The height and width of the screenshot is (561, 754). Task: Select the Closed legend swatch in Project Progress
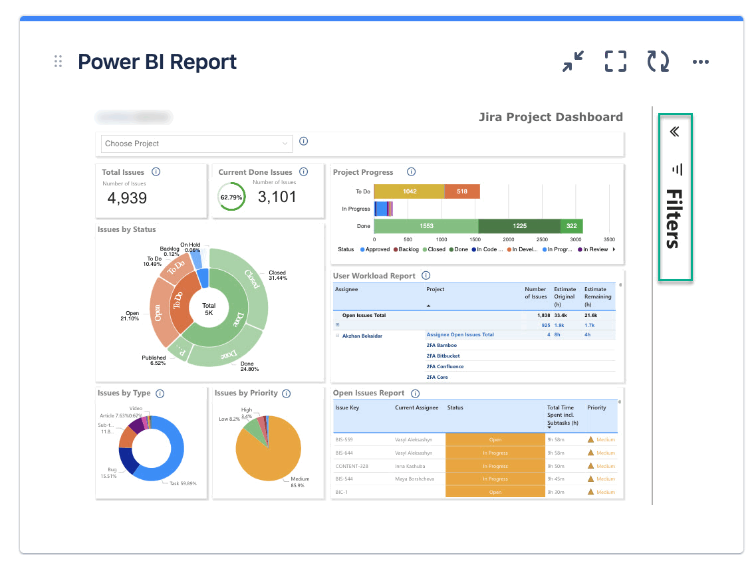[424, 250]
